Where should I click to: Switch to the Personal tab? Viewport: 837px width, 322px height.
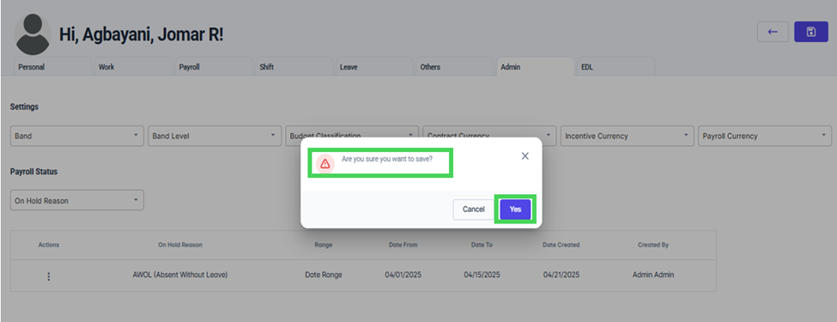click(53, 67)
